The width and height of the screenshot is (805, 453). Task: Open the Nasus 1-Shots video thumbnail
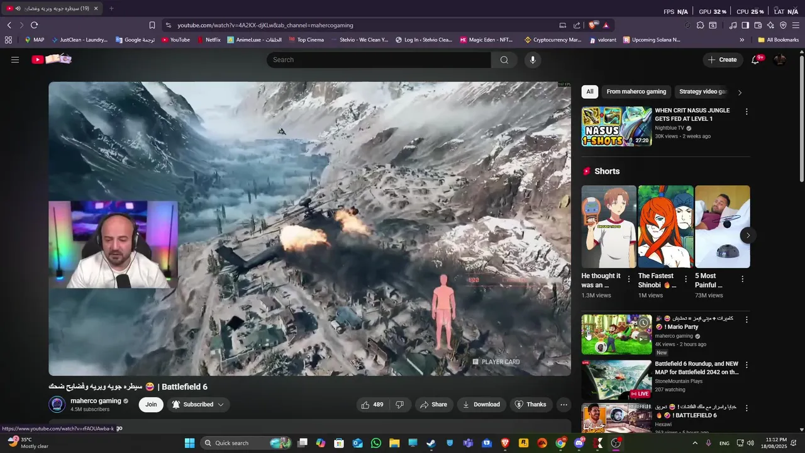pos(616,126)
